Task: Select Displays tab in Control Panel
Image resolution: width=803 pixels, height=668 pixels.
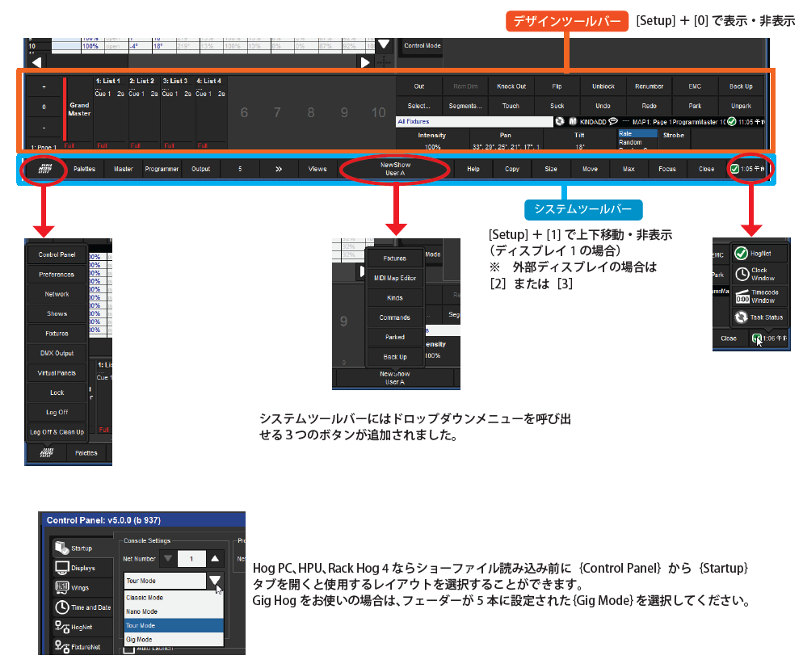Action: (82, 568)
